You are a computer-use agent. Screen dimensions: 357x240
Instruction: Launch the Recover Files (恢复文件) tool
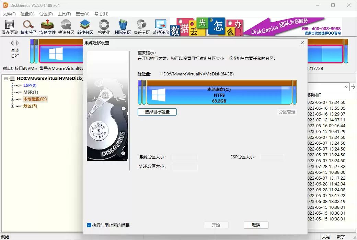point(47,27)
